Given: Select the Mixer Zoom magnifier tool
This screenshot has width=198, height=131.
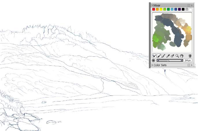Looking at the screenshot, I should coord(177,56).
